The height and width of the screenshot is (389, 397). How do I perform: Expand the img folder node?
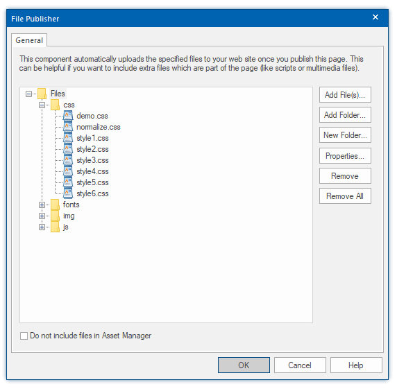(42, 216)
